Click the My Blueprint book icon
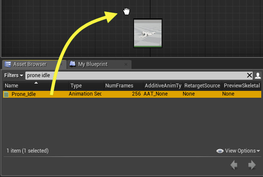The height and width of the screenshot is (177, 263). pyautogui.click(x=73, y=64)
